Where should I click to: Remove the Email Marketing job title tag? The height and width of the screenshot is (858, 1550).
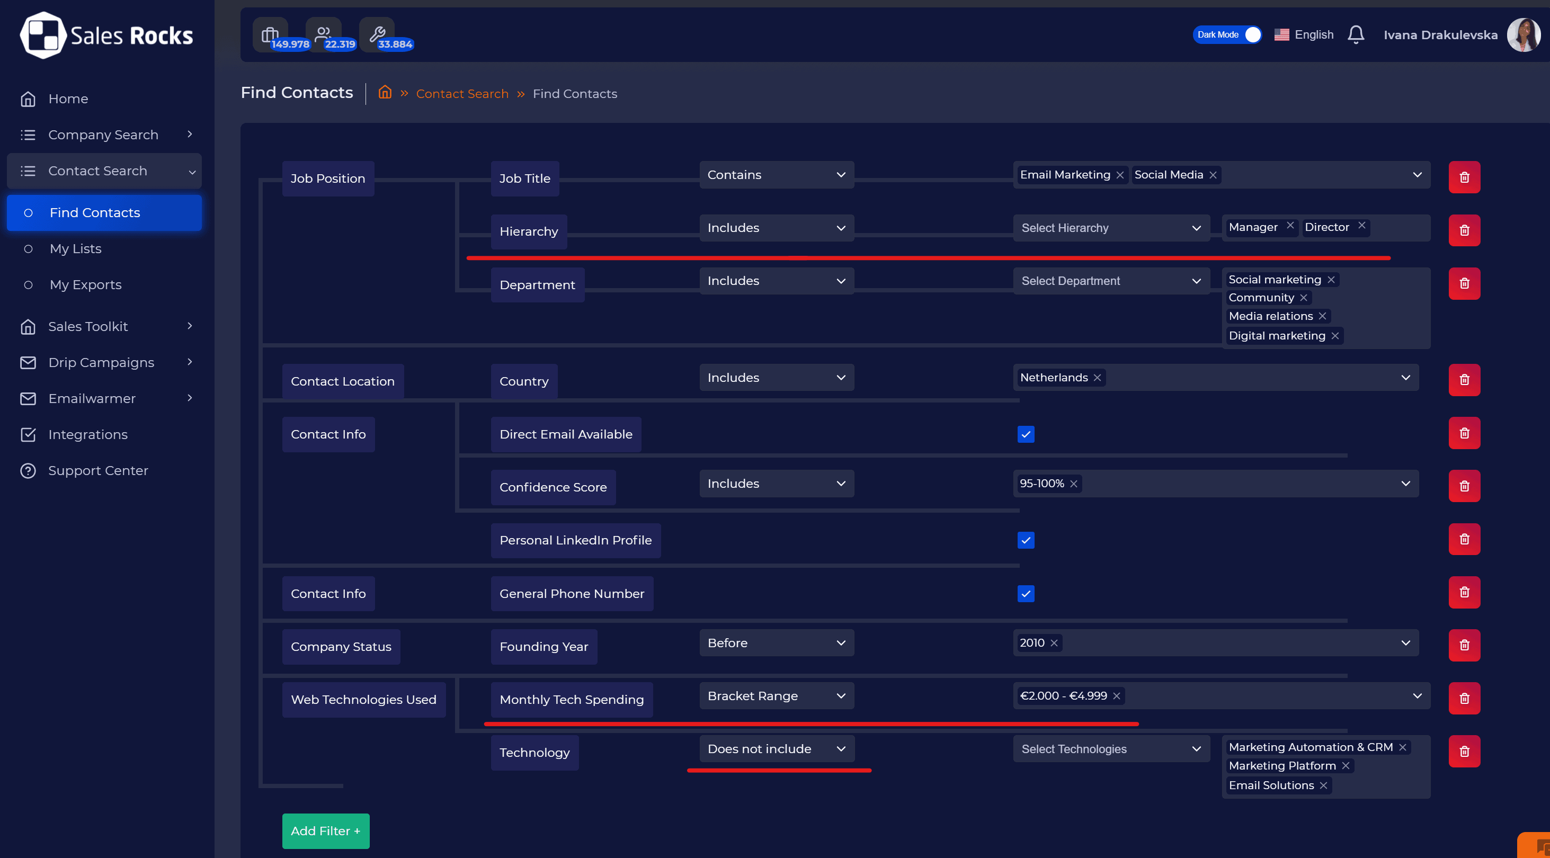pyautogui.click(x=1120, y=175)
